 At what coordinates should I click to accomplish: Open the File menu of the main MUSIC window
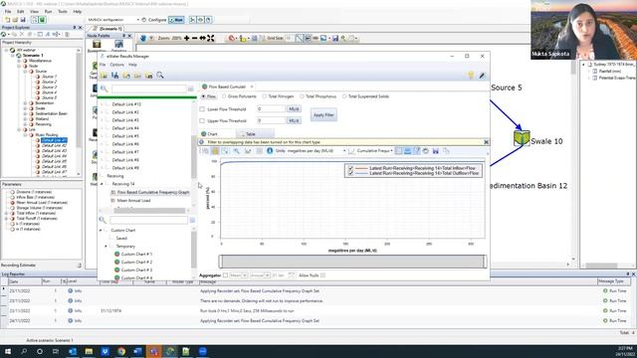[x=8, y=11]
